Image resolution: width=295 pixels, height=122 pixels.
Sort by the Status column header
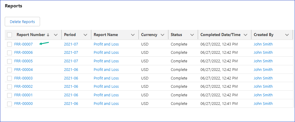pyautogui.click(x=176, y=35)
